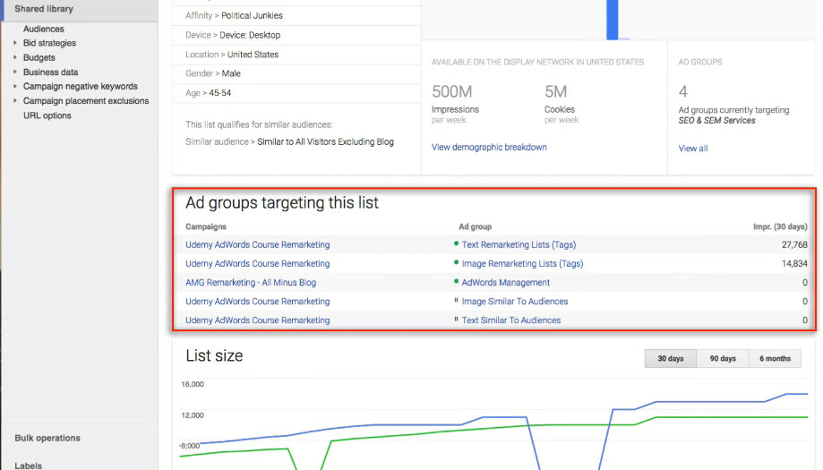Expand Campaign negative keywords in sidebar

pos(15,87)
